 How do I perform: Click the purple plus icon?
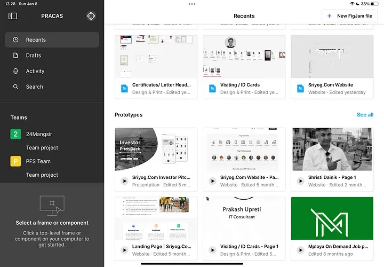330,16
